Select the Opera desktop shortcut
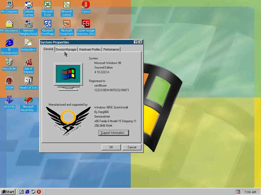This screenshot has height=195, width=261. coord(86,7)
